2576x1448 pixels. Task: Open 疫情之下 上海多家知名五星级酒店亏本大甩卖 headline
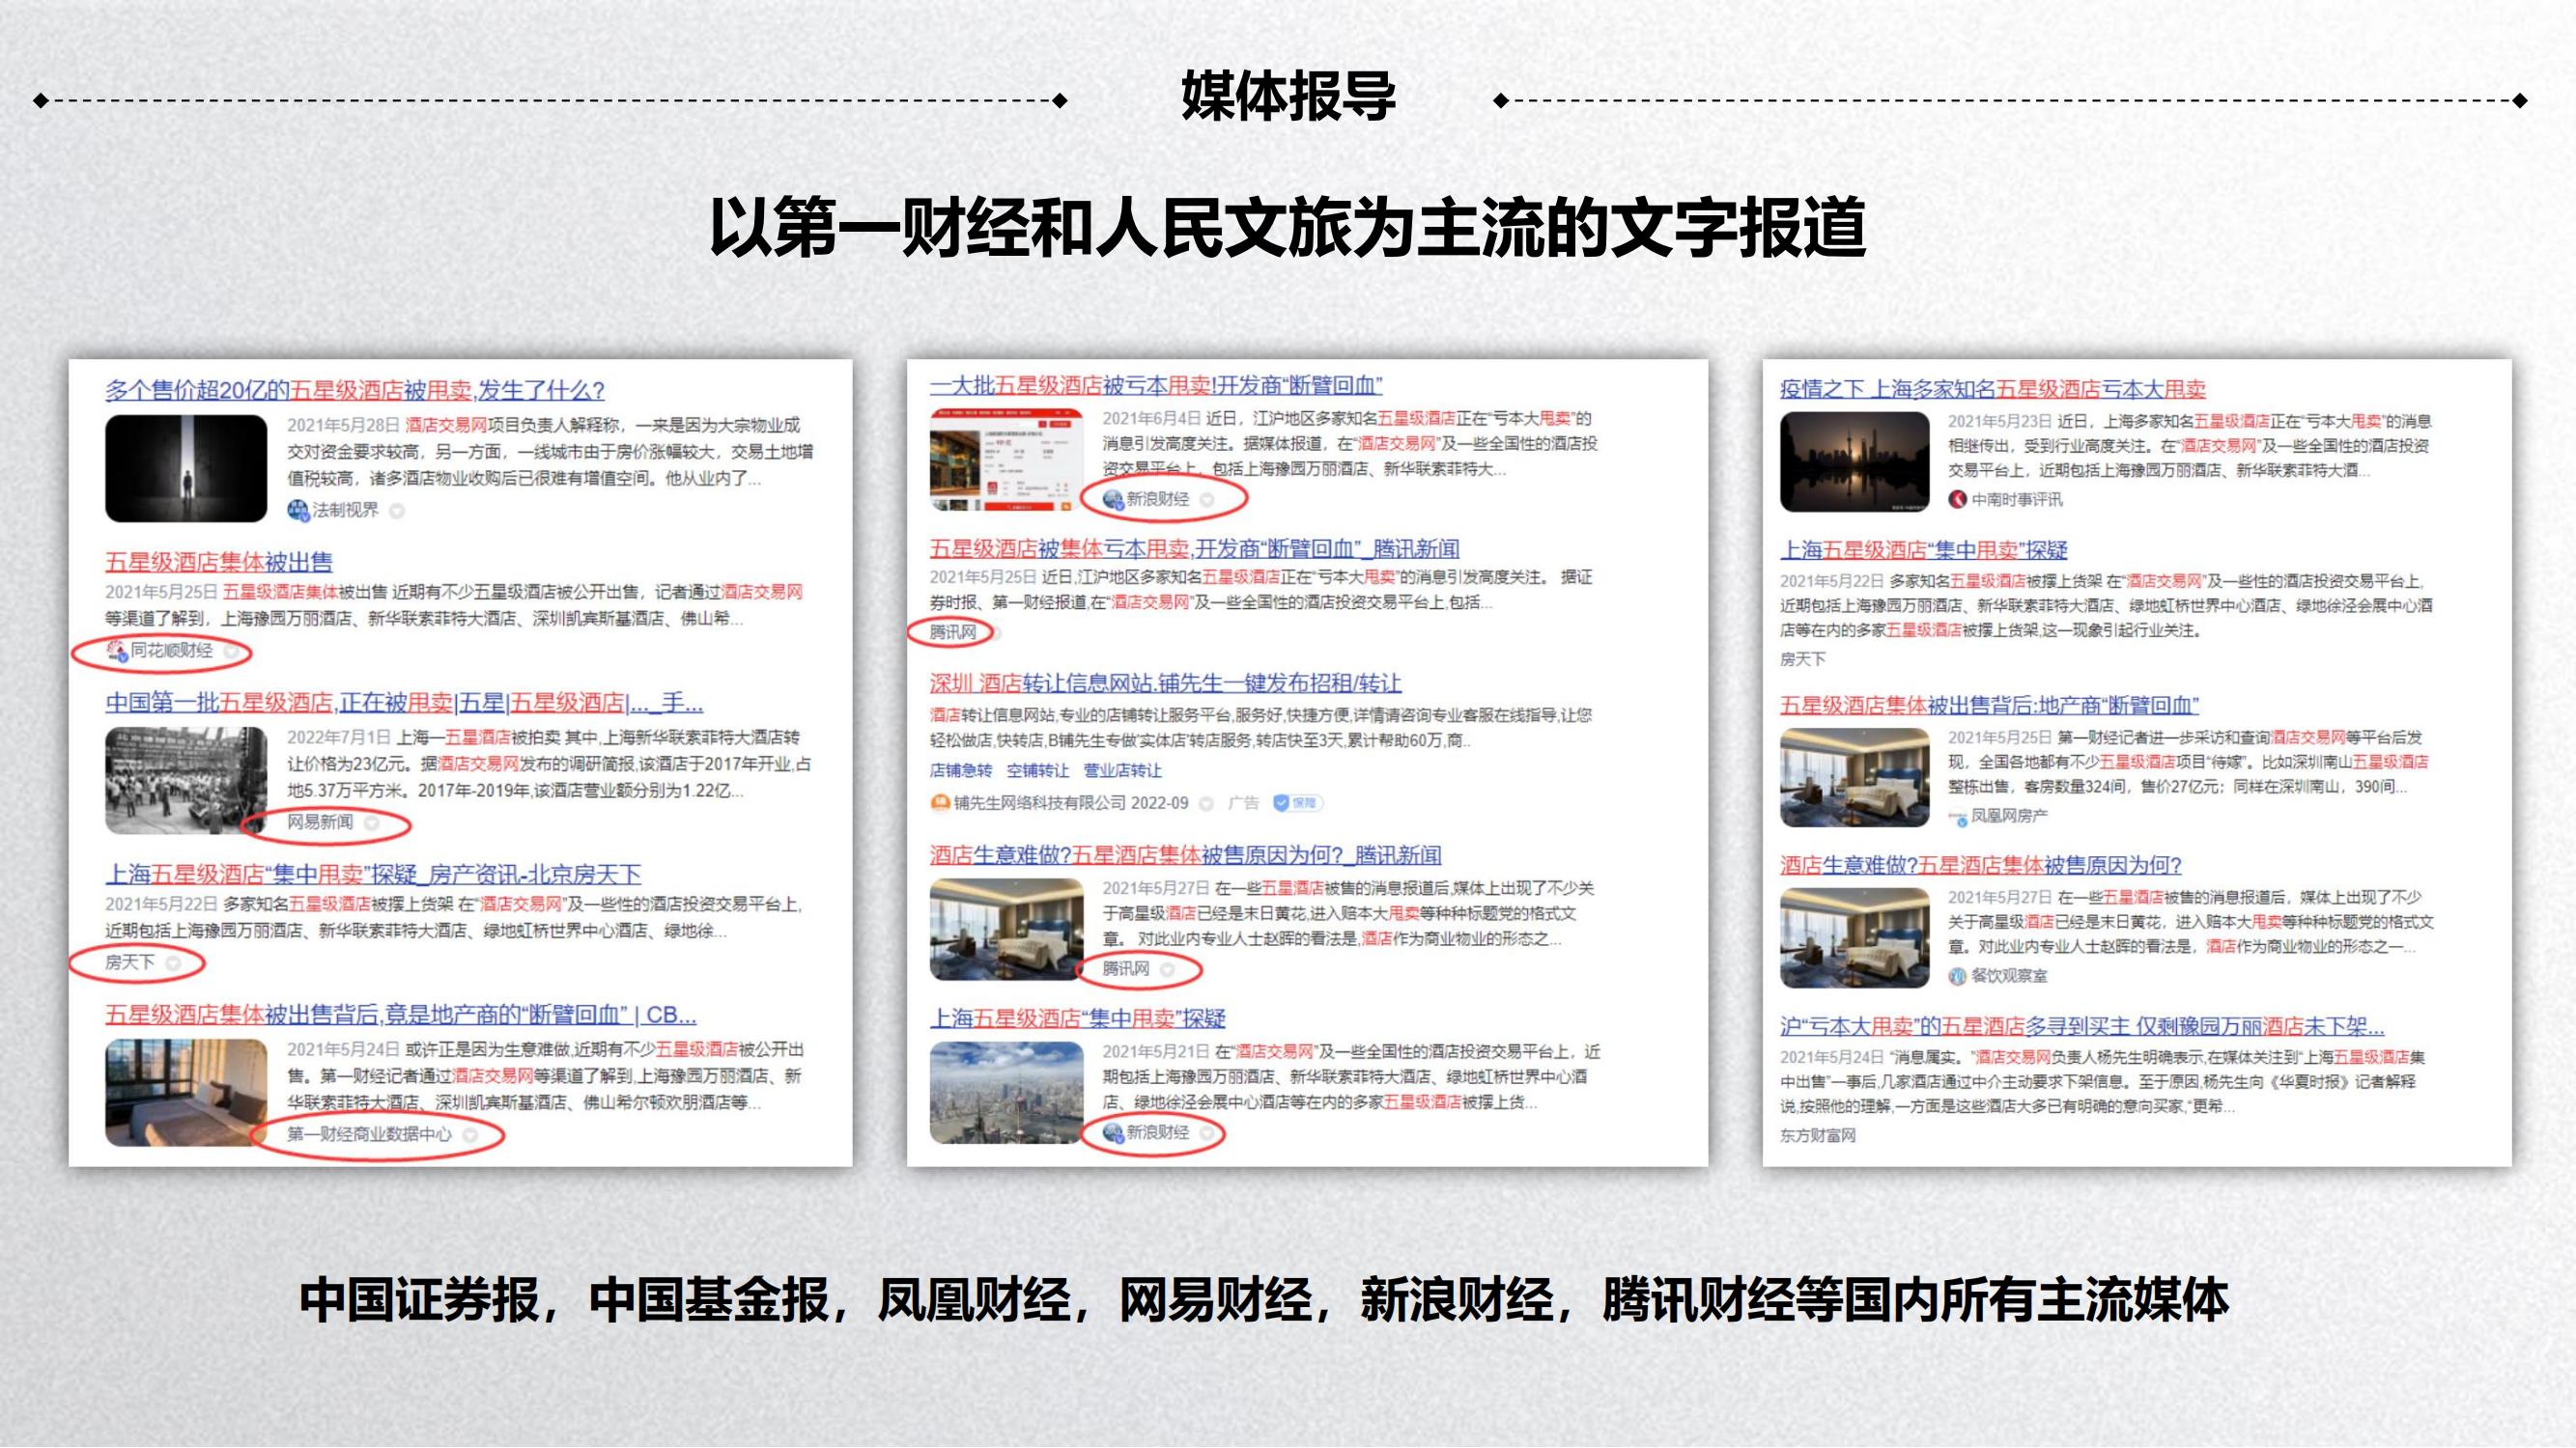[1993, 389]
